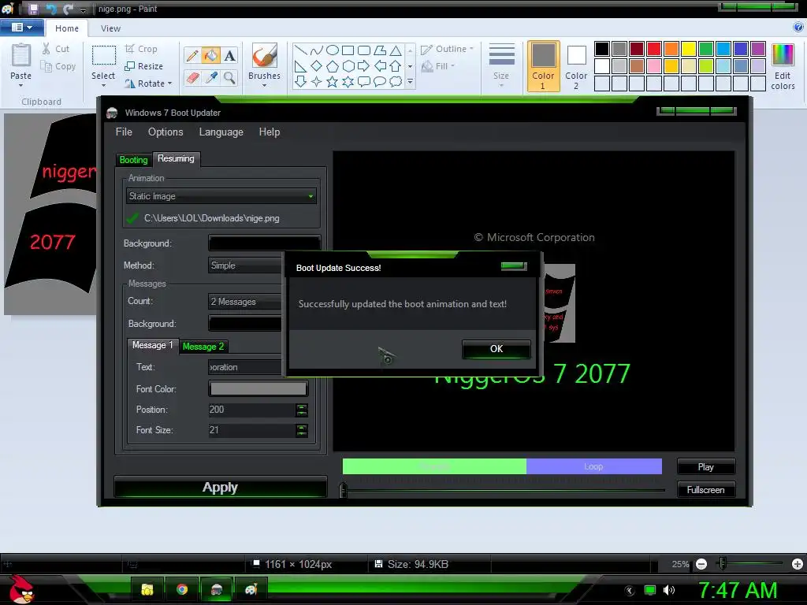Click the Paint icon on the taskbar
Screen dimensions: 807x605
point(251,589)
